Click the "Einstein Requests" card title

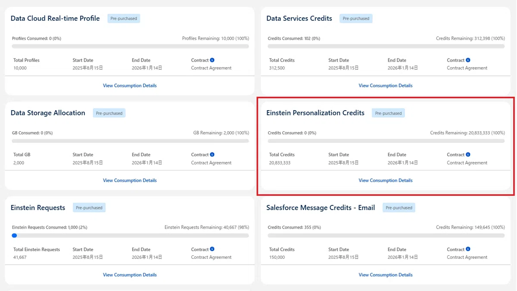coord(38,207)
